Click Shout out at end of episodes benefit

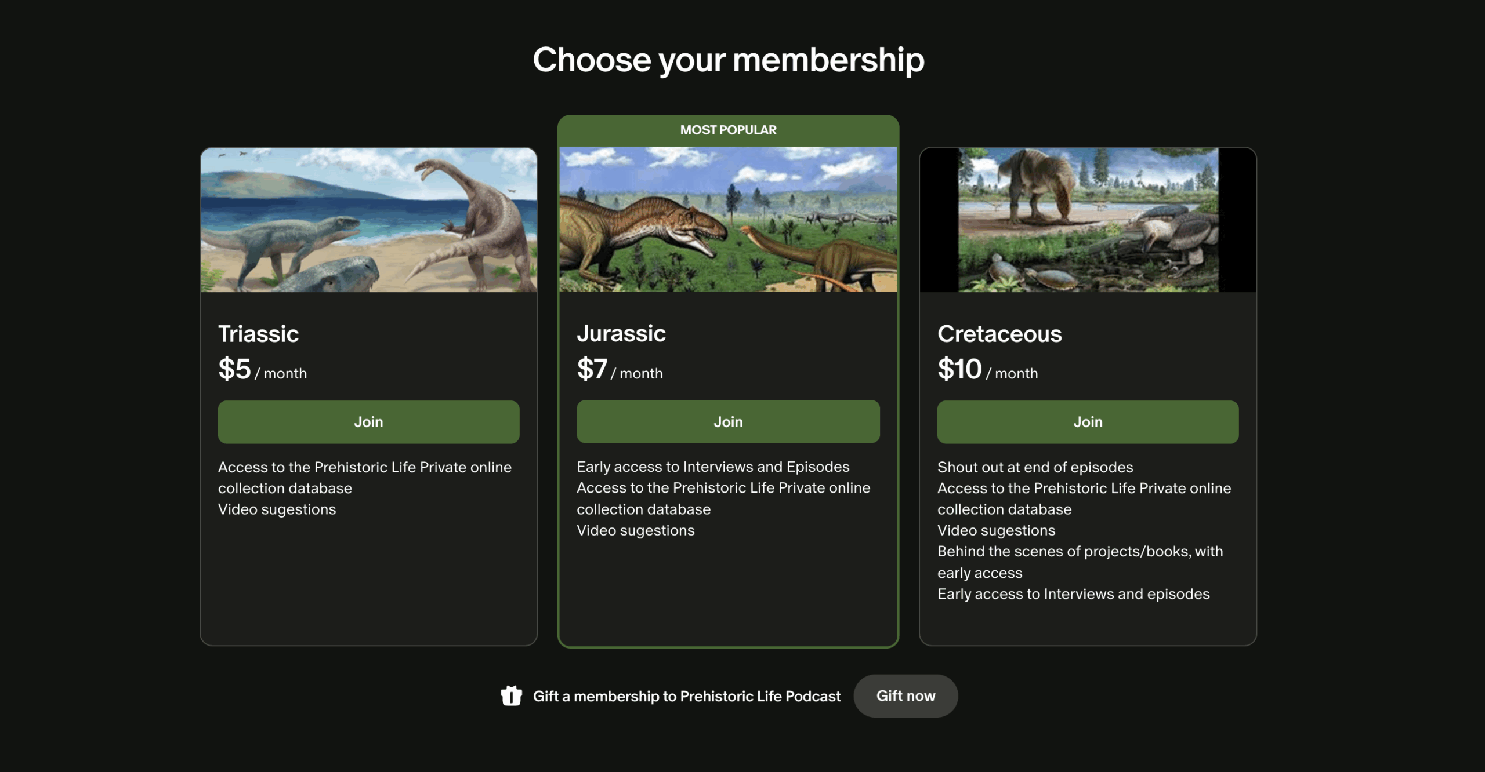[x=1034, y=467]
